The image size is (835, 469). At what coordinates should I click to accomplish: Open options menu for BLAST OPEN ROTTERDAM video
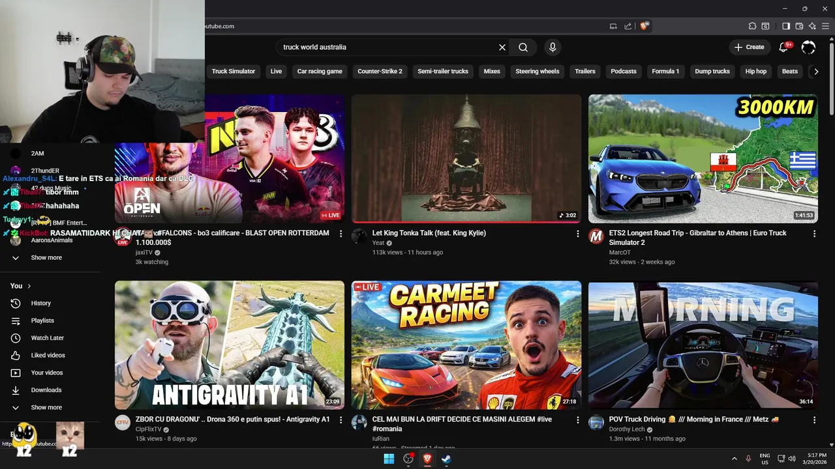(341, 234)
